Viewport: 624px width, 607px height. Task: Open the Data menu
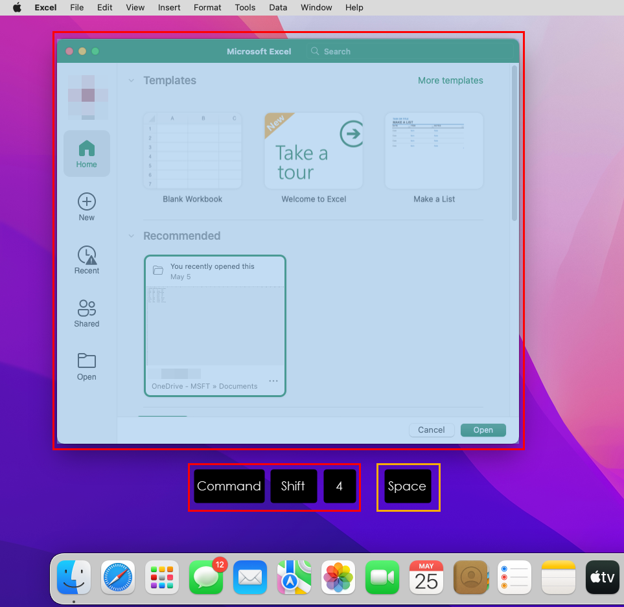(278, 8)
